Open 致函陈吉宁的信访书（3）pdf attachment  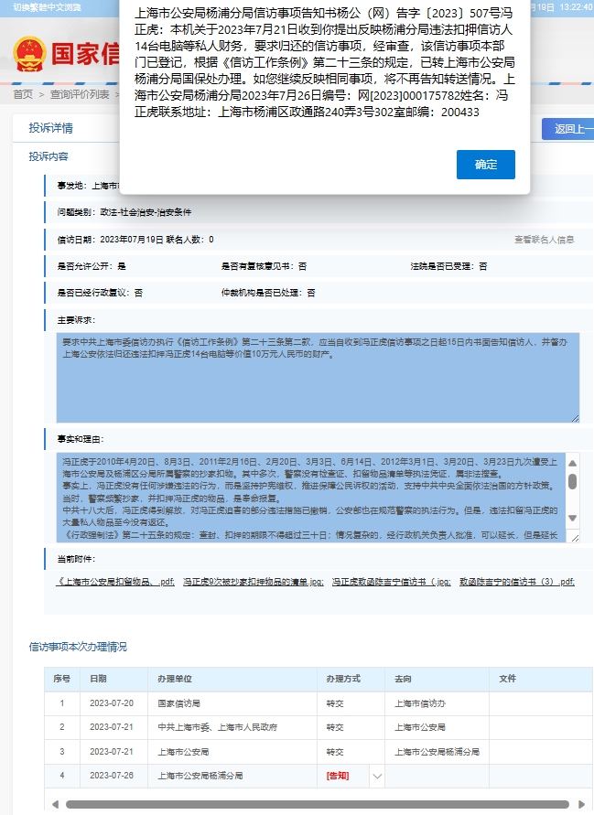(516, 581)
